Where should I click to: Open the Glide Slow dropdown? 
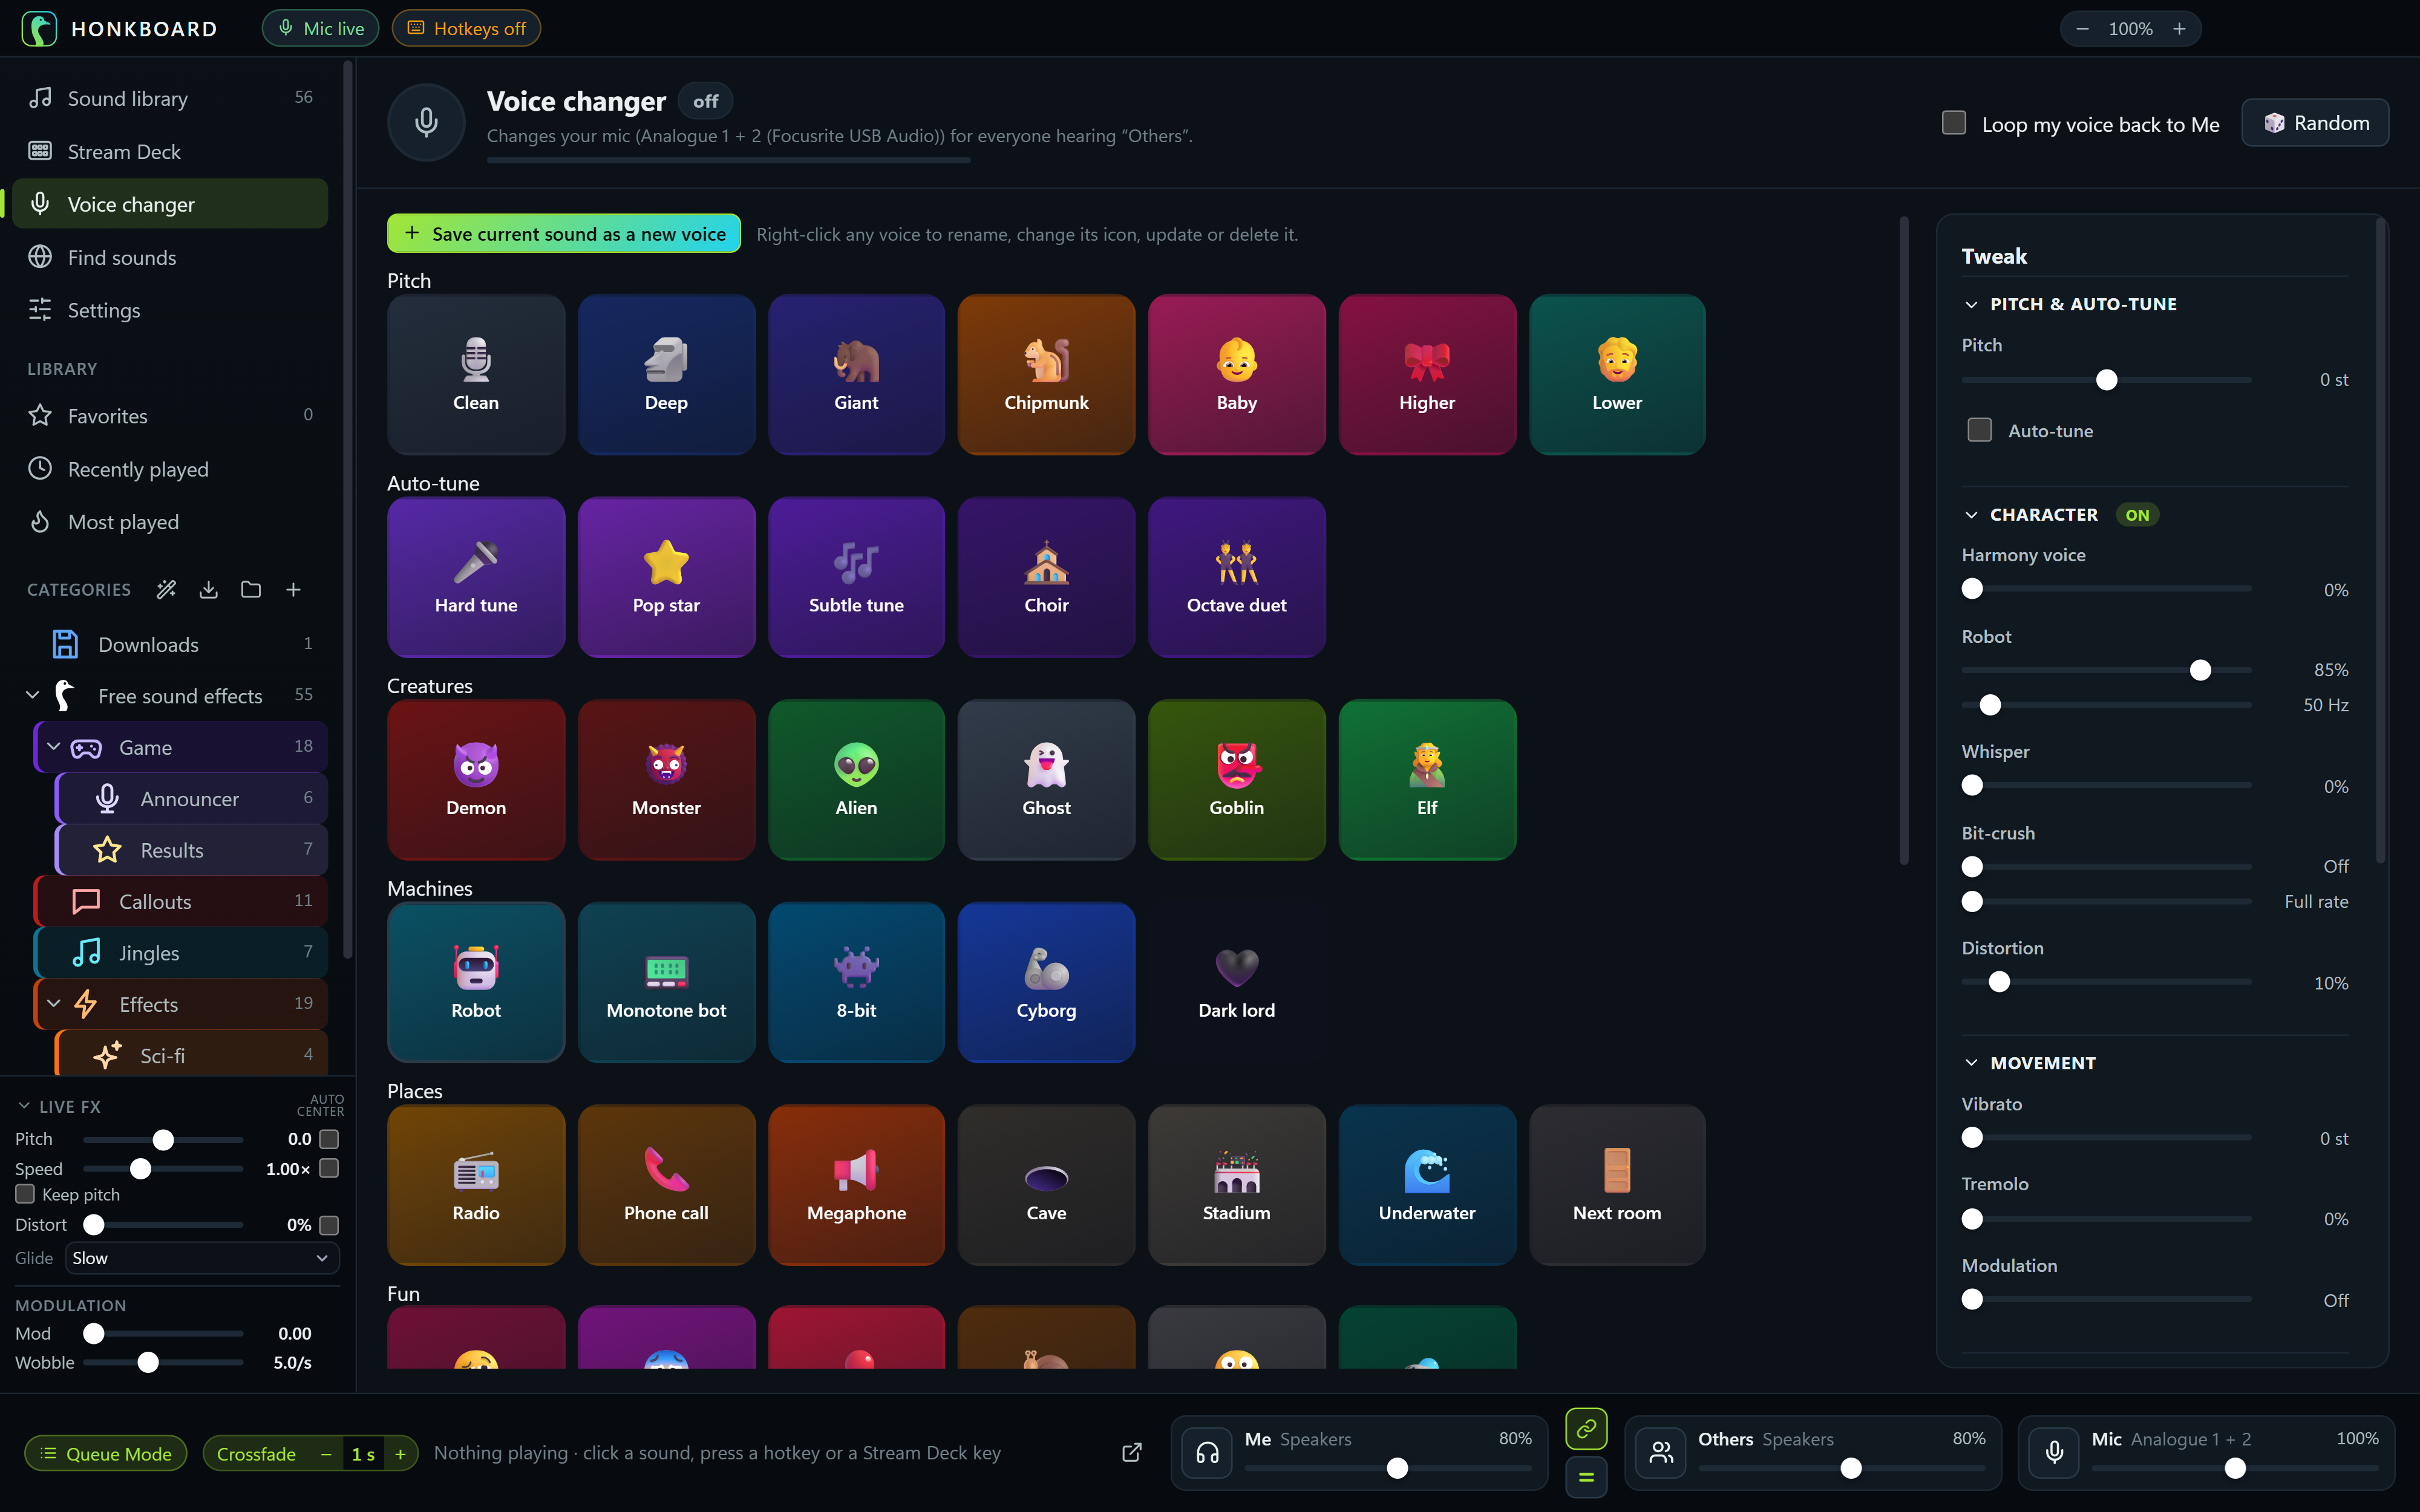201,1258
